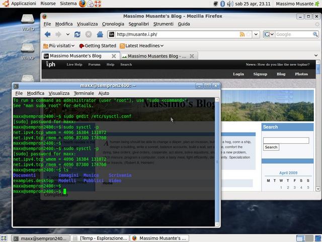Click the Firefox Back arrow button
This screenshot has width=322, height=242.
point(48,34)
